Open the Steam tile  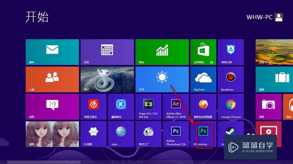coord(231,130)
